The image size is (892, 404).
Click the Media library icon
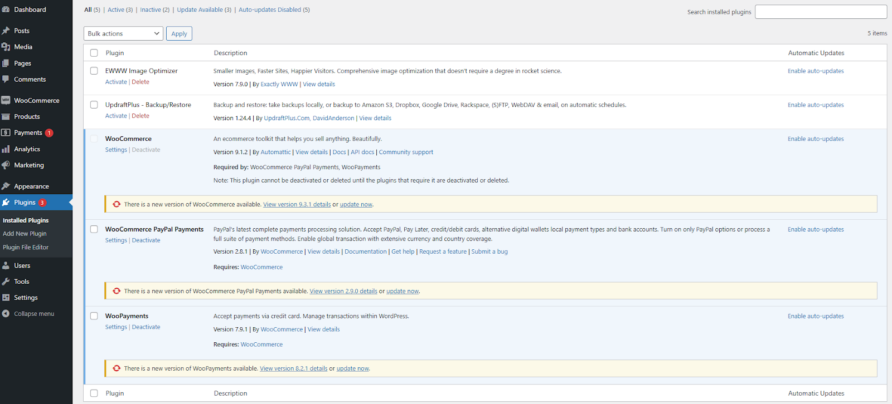(6, 47)
